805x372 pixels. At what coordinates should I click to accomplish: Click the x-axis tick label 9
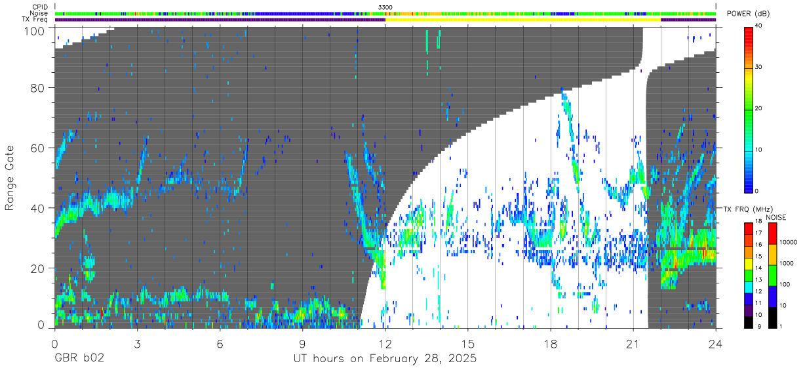coord(302,344)
